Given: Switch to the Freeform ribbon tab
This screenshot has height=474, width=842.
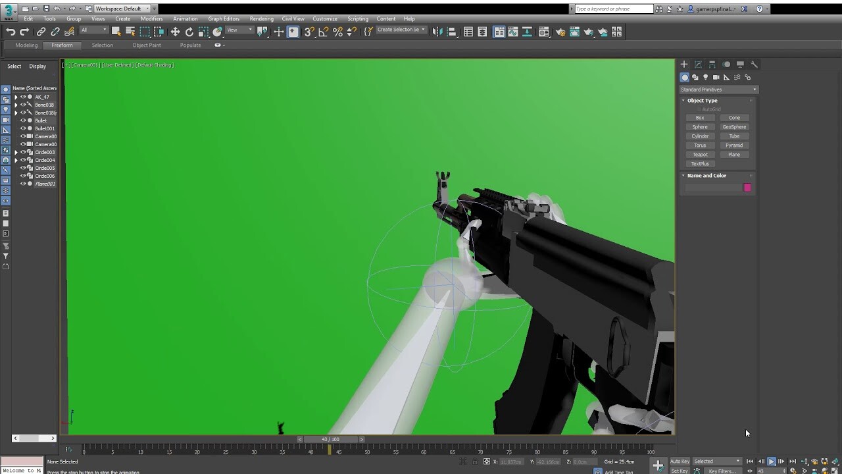Looking at the screenshot, I should tap(62, 45).
